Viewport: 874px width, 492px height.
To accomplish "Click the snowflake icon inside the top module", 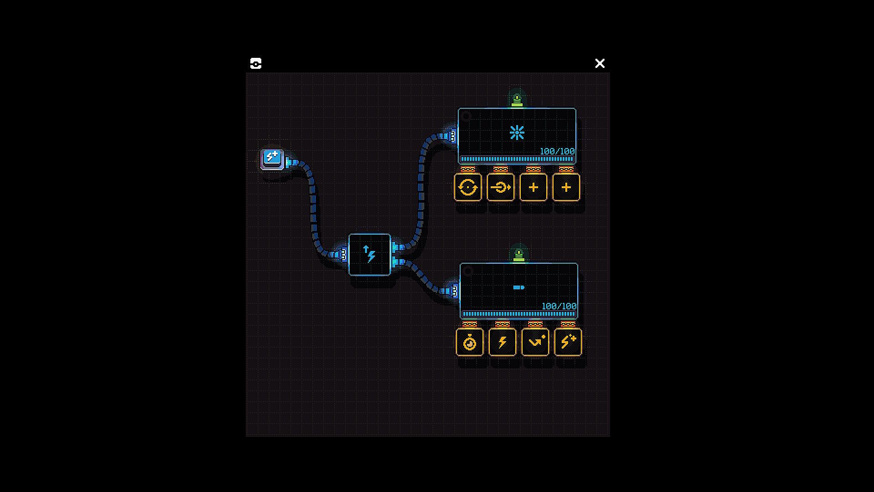I will click(517, 133).
